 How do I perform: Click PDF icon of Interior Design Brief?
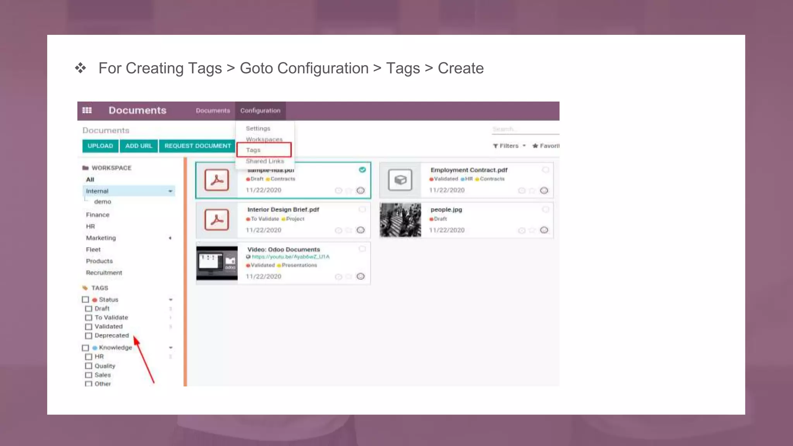click(x=216, y=220)
